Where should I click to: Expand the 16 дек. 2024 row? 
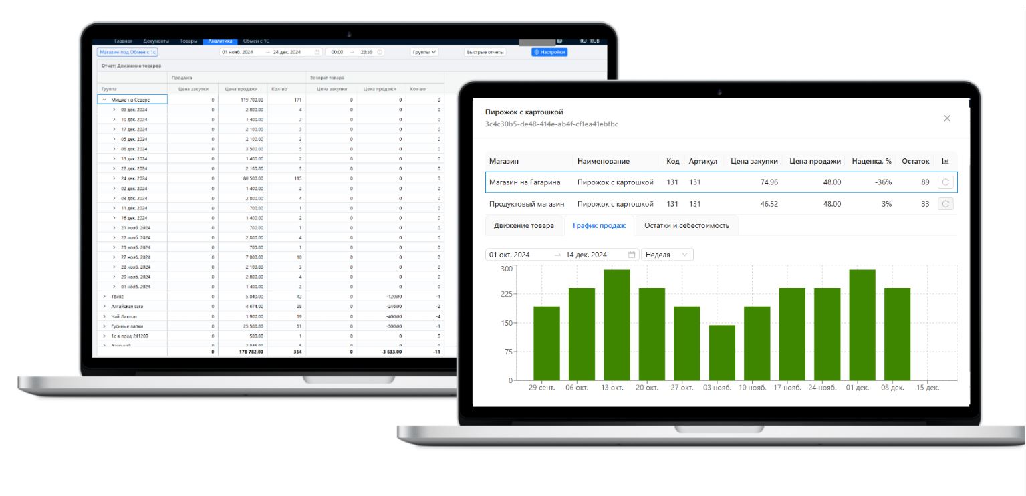click(x=114, y=218)
